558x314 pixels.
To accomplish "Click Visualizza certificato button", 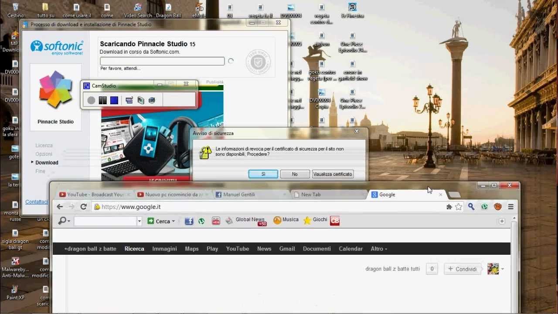I will click(333, 174).
